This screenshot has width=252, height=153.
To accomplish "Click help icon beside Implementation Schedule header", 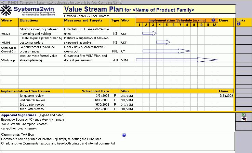I will (x=213, y=20).
